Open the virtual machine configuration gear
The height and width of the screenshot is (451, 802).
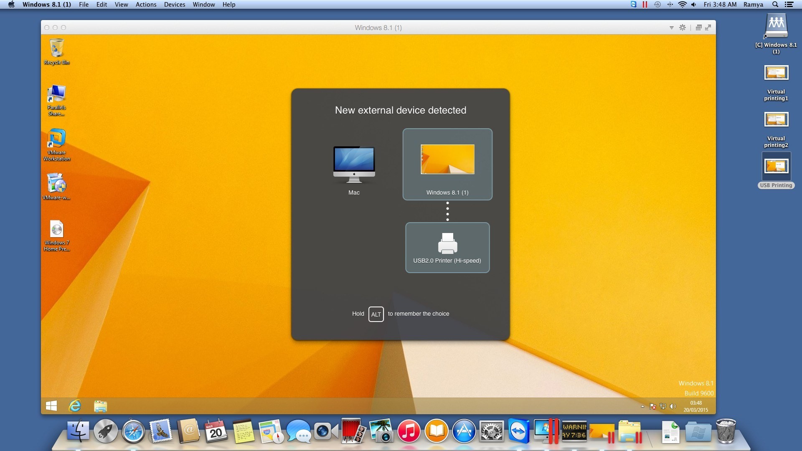pos(683,28)
